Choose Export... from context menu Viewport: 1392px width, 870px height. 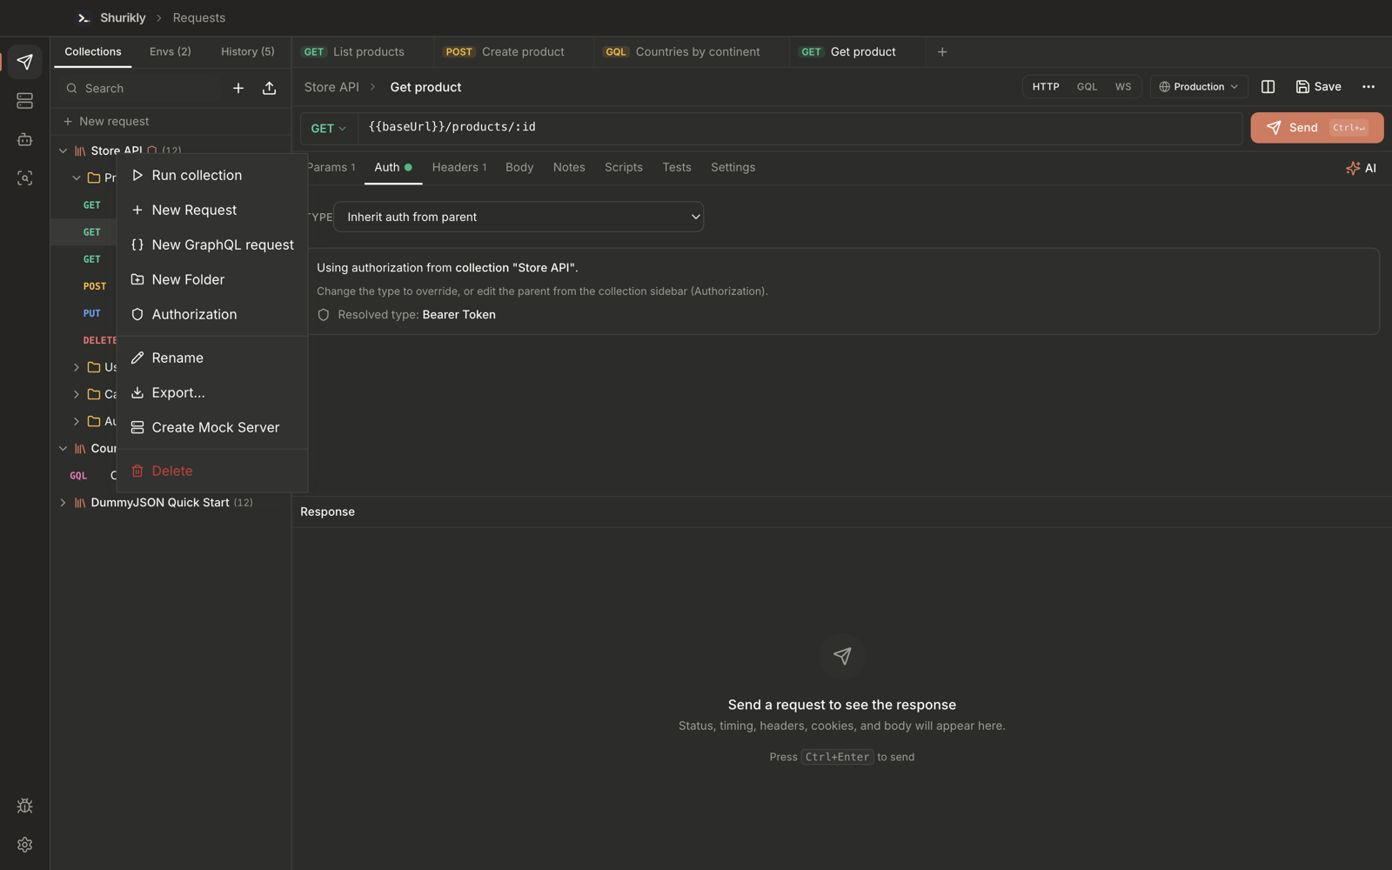tap(212, 393)
